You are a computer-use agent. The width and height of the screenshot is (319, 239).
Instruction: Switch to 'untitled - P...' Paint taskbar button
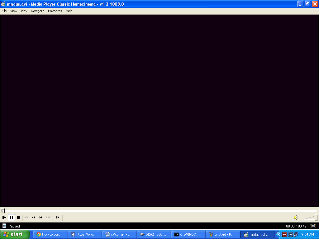pos(223,235)
